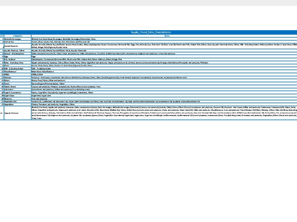
Task: Select the Vegetal Products category cell
Action: click(x=18, y=113)
